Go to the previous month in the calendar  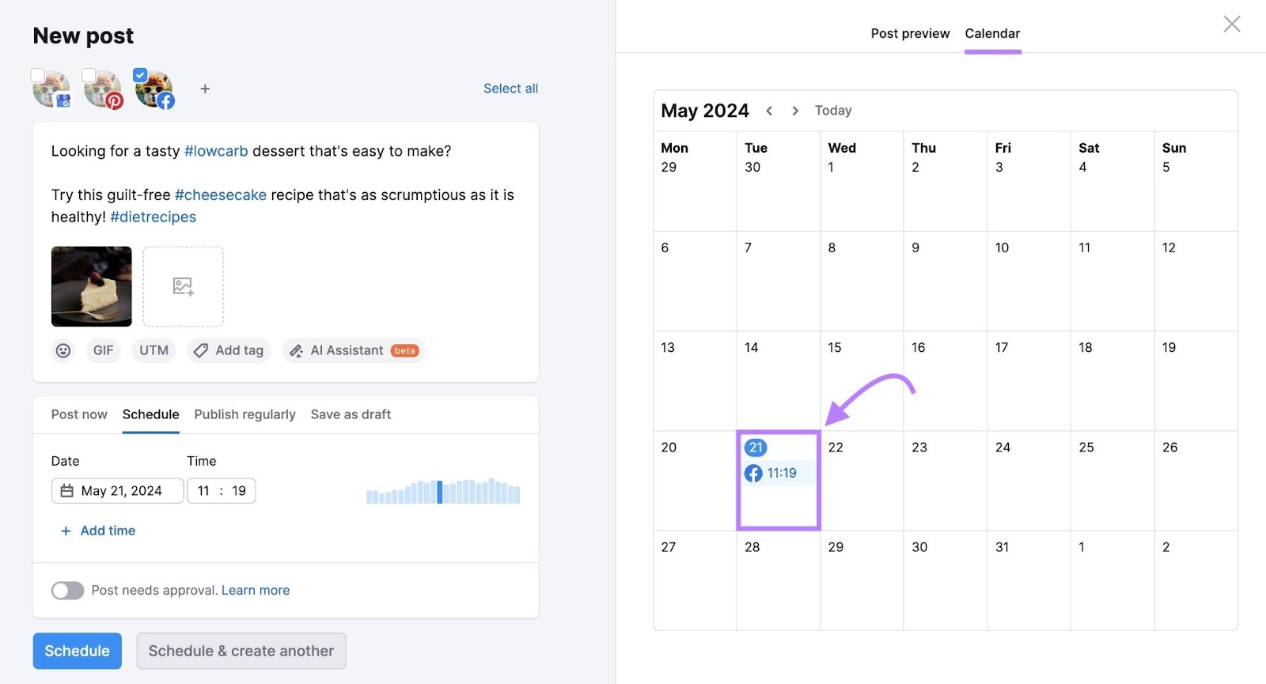click(770, 111)
